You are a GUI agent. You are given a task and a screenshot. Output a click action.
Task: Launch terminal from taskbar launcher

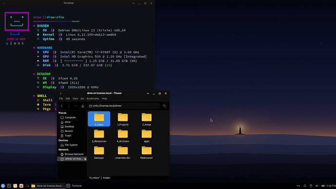point(9,186)
